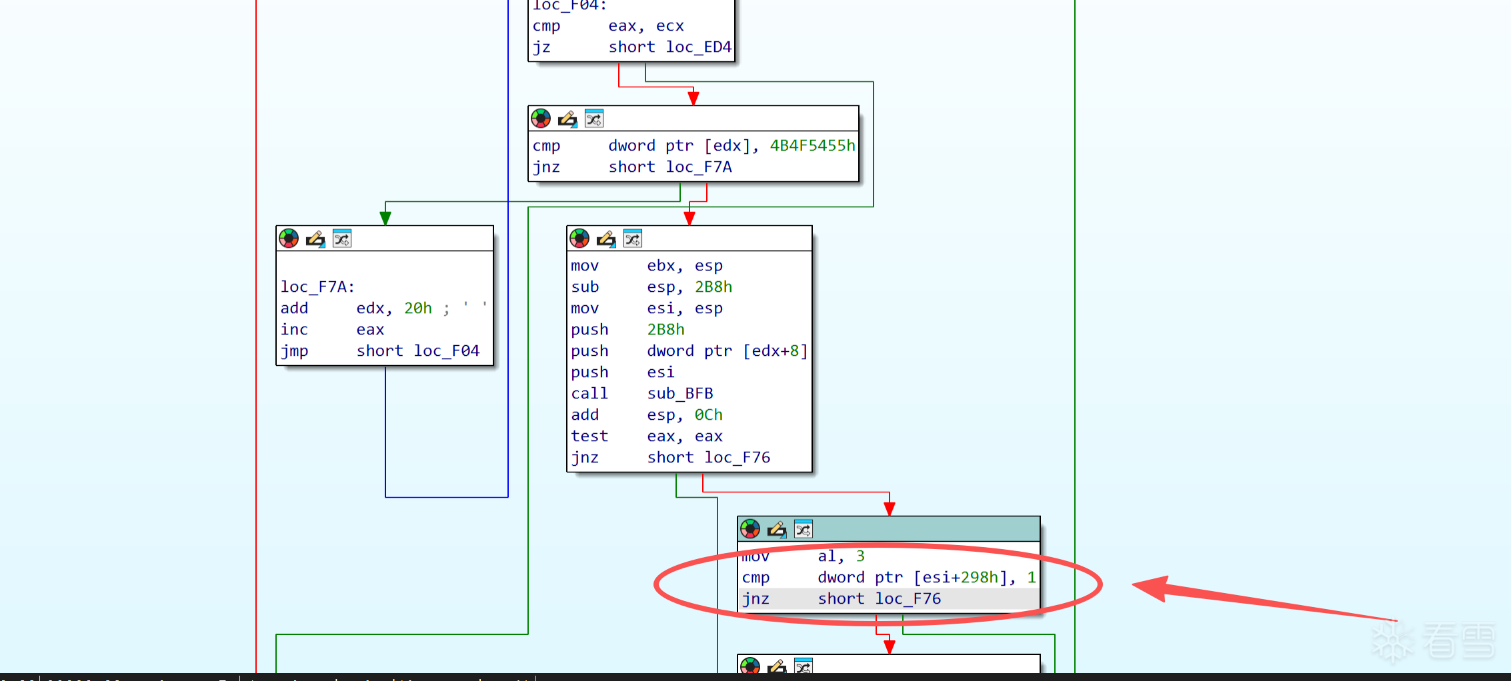
Task: Click the constant 4B4F5455h operand
Action: (812, 145)
